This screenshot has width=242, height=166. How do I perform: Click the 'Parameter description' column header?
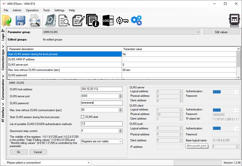[x=65, y=49]
